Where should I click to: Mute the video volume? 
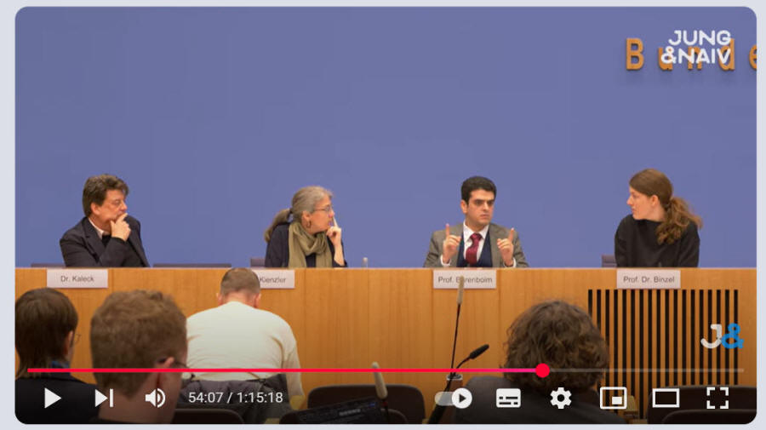point(155,398)
